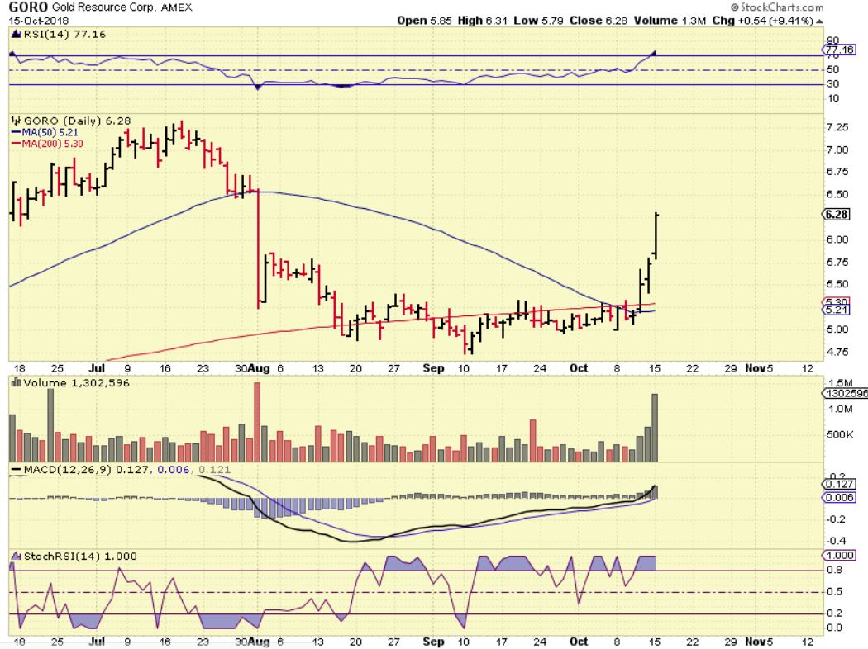This screenshot has width=868, height=649.
Task: Click the tallest red volume bar in early August
Action: pos(257,422)
